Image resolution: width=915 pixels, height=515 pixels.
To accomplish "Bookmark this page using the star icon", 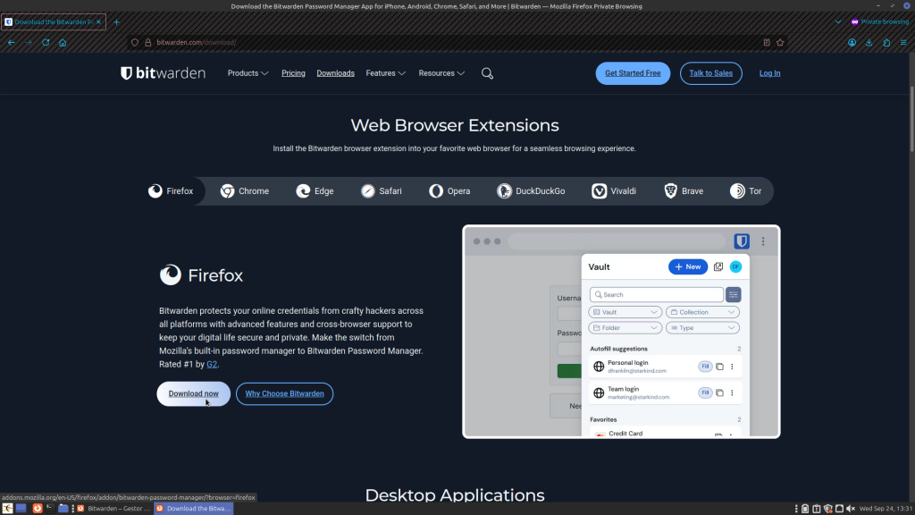I will [780, 42].
